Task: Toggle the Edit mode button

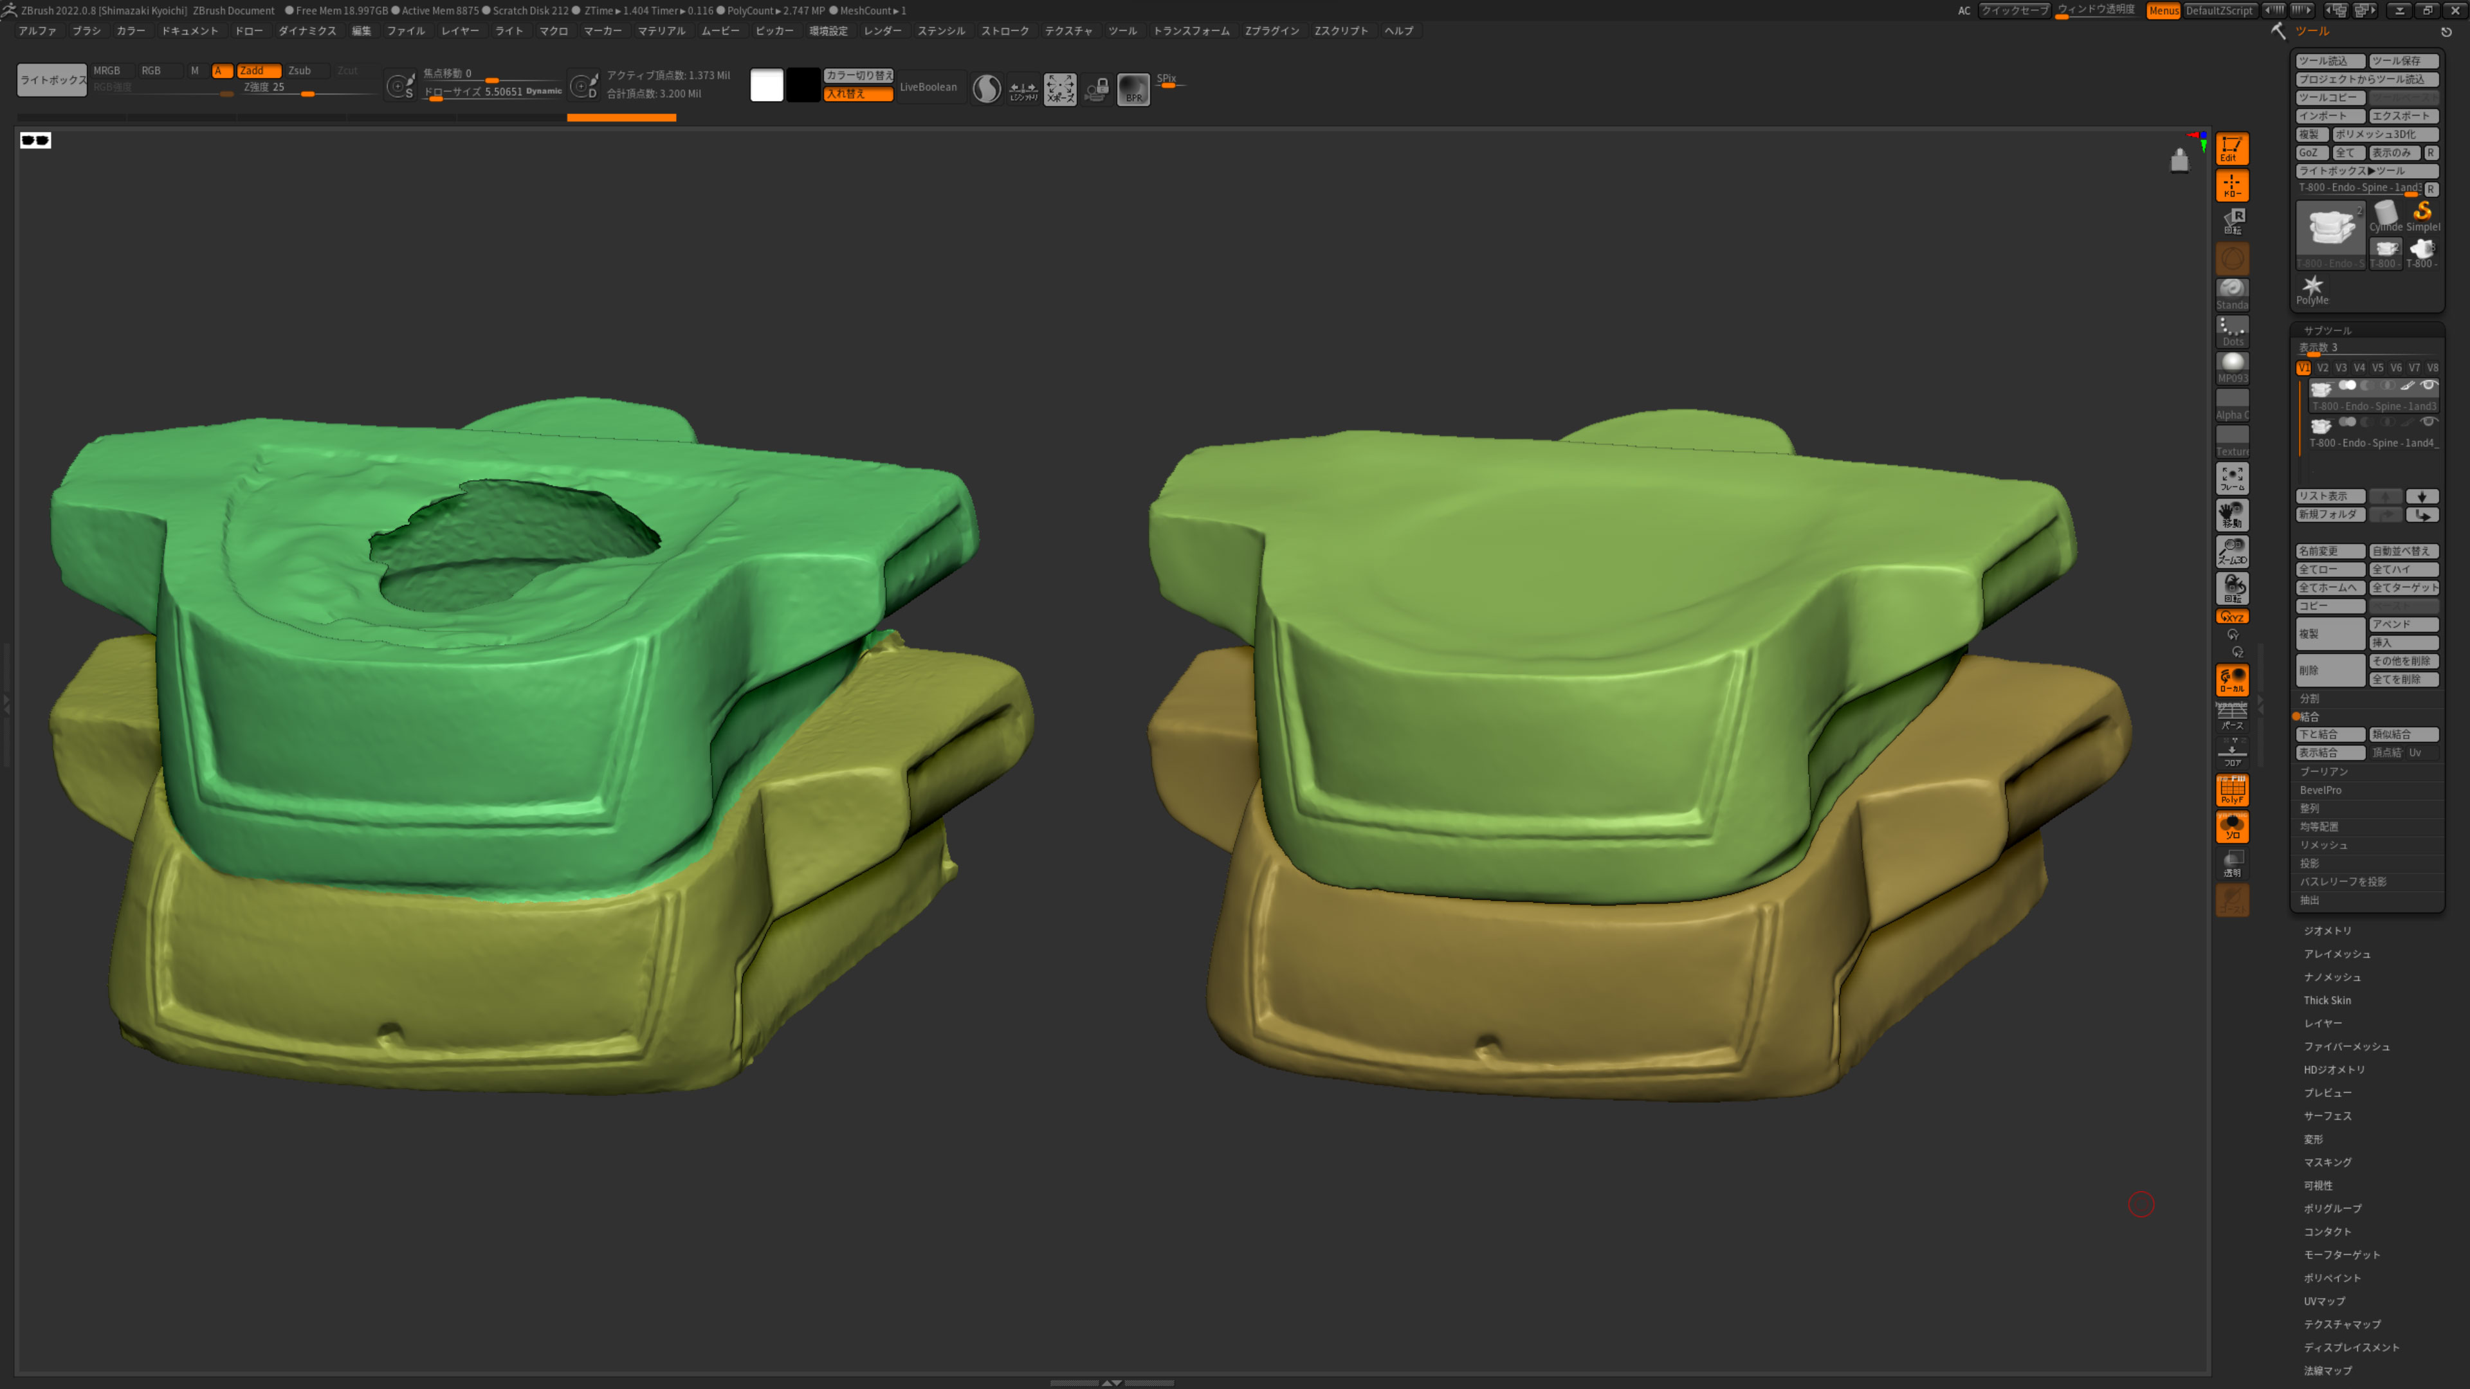Action: 2231,149
